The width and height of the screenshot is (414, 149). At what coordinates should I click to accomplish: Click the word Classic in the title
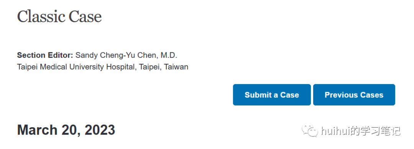point(41,16)
